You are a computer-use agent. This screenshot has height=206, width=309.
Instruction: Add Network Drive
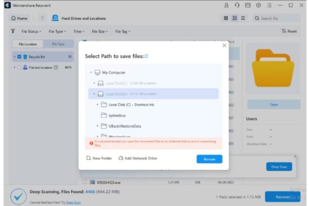coord(138,158)
